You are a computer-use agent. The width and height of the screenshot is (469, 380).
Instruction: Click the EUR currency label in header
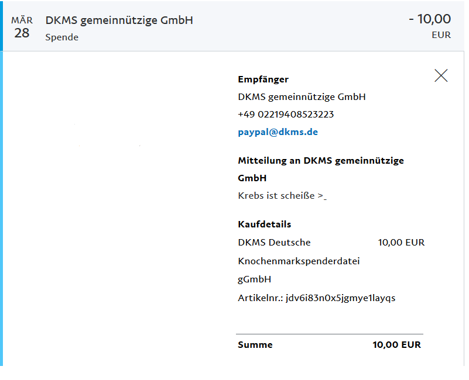[x=441, y=35]
